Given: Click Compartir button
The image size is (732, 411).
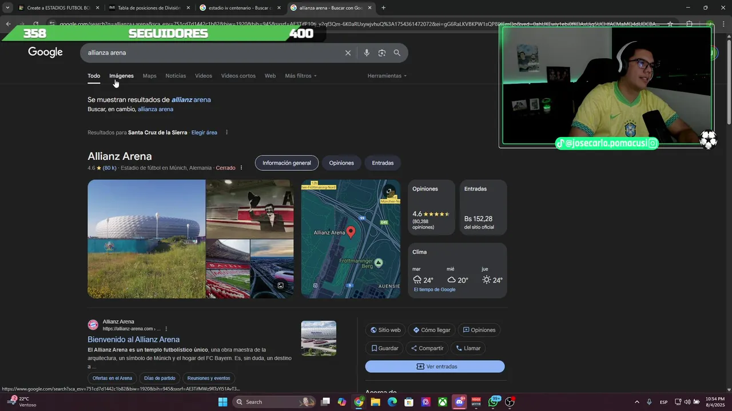Looking at the screenshot, I should coord(427,348).
